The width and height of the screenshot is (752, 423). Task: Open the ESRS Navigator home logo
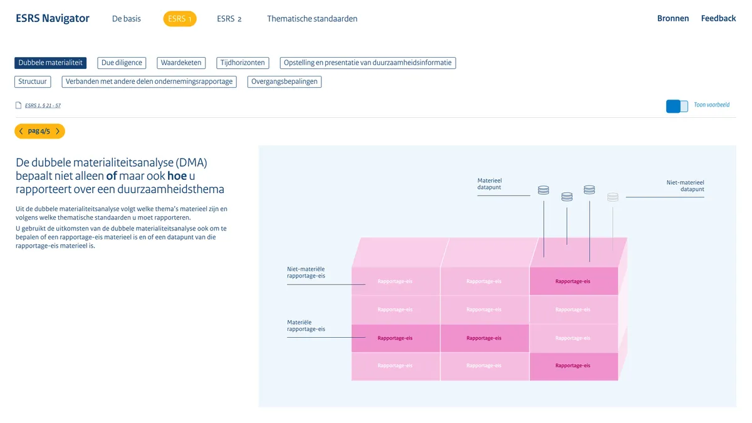(x=53, y=19)
